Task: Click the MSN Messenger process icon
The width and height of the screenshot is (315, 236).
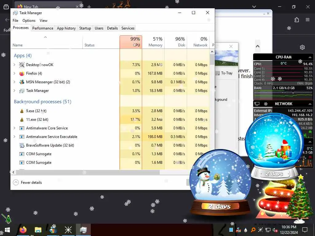Action: tap(22, 82)
